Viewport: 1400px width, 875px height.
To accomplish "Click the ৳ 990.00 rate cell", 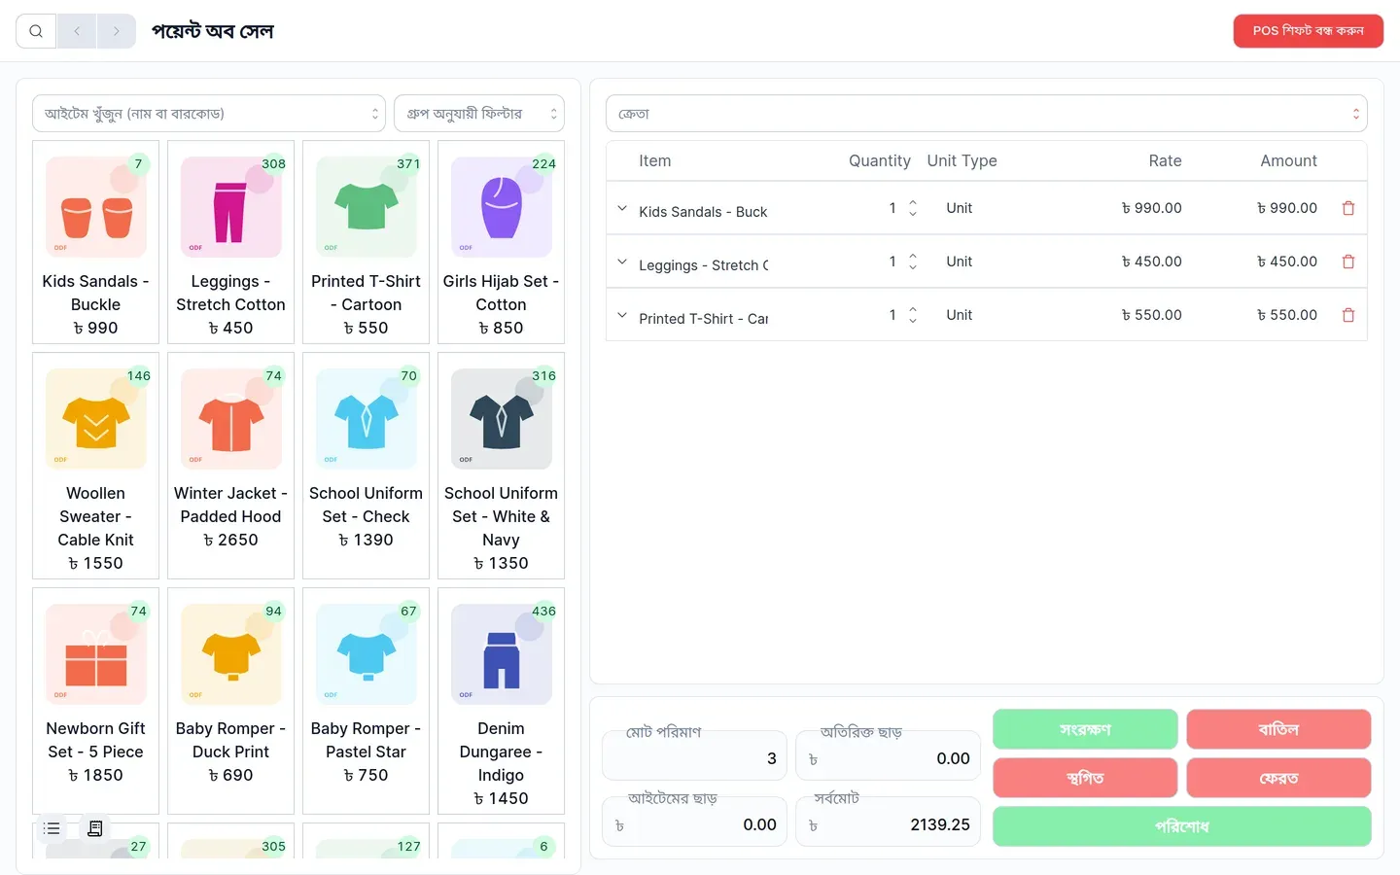I will click(1152, 208).
